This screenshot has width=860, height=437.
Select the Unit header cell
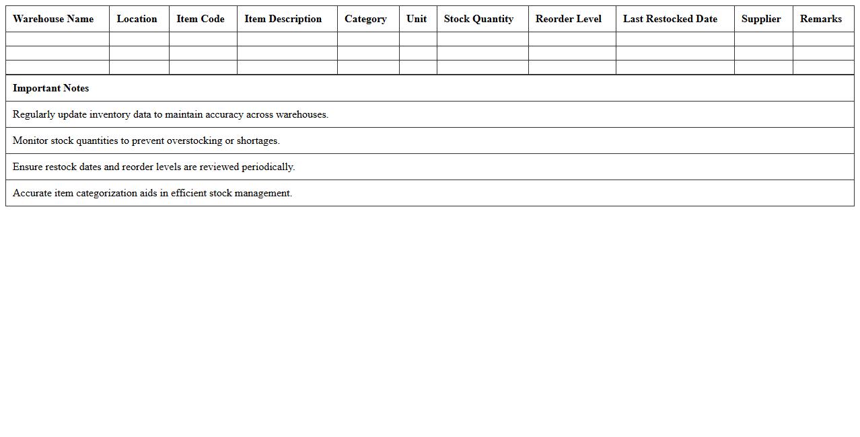416,19
